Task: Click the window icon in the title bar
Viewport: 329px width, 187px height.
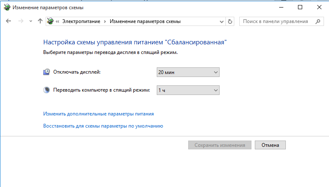Action: tap(7, 7)
